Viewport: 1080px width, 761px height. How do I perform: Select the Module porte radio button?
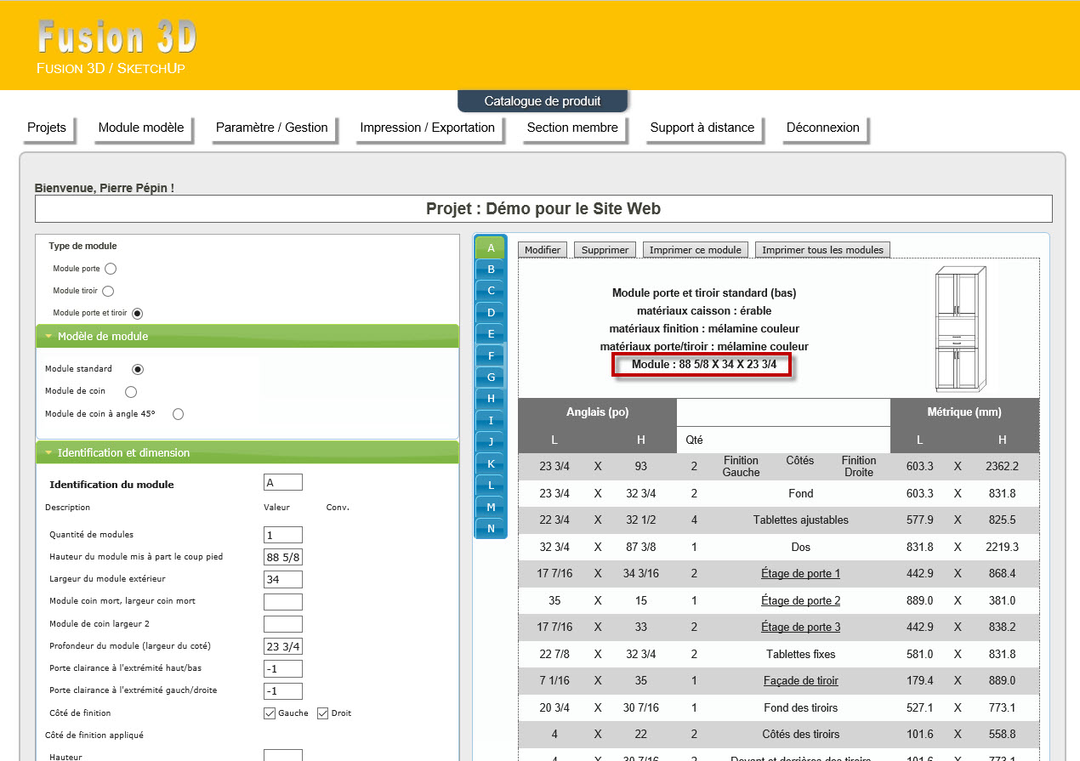click(x=111, y=269)
